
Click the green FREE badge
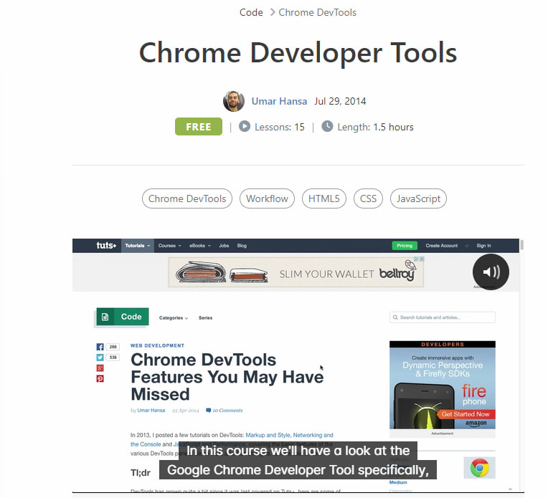tap(199, 126)
